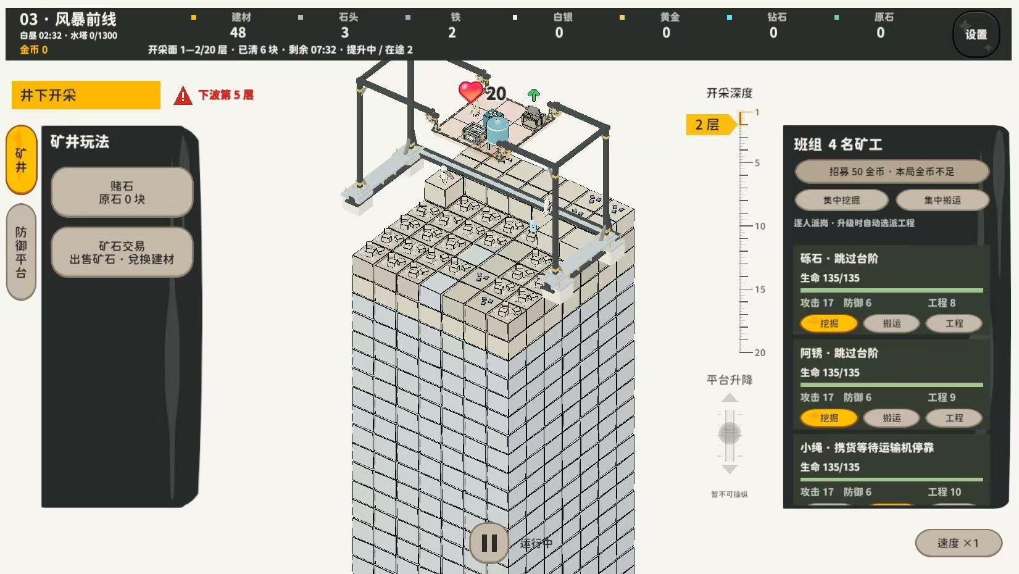The width and height of the screenshot is (1019, 574).
Task: Click the 建材 48 resource counter
Action: [x=239, y=26]
